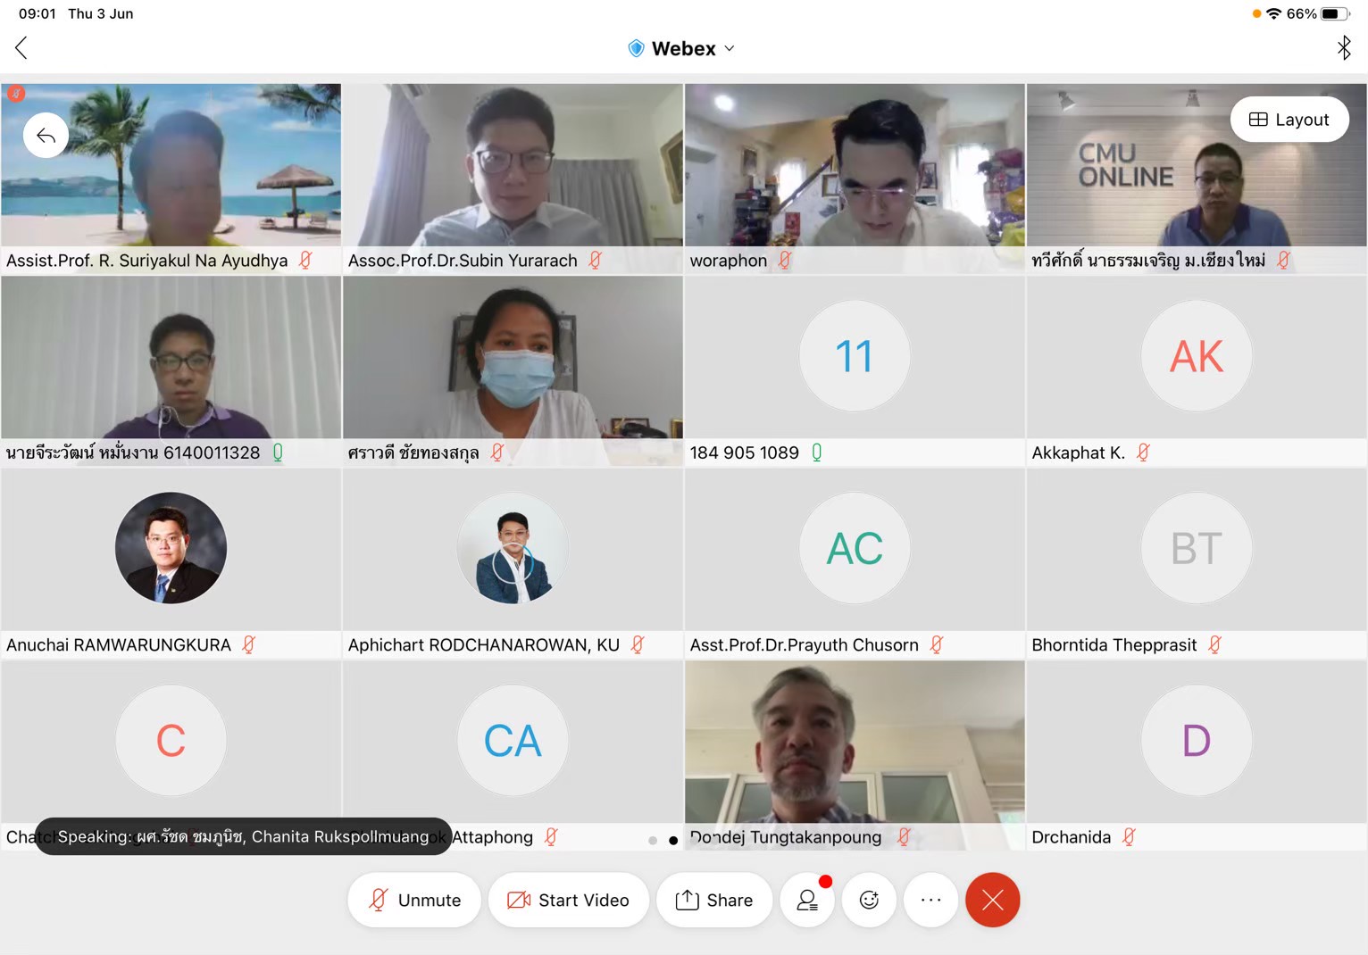Tap the round reply arrow on first video
The height and width of the screenshot is (955, 1368).
tap(46, 136)
